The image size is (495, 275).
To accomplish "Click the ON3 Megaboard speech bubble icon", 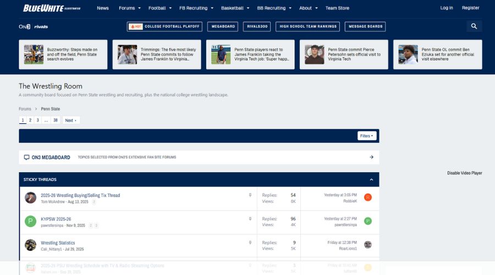I will (x=26, y=157).
